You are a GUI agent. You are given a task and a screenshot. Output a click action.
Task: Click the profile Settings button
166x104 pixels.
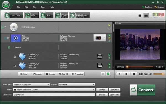coord(102,90)
